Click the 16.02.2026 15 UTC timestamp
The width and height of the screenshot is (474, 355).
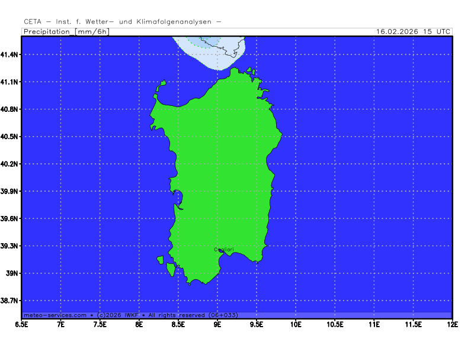[x=414, y=31]
